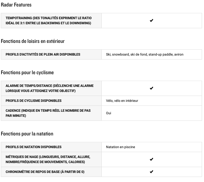The height and width of the screenshot is (182, 204).
Task: Click the Chronomètre de repos de base label
Action: (45, 172)
